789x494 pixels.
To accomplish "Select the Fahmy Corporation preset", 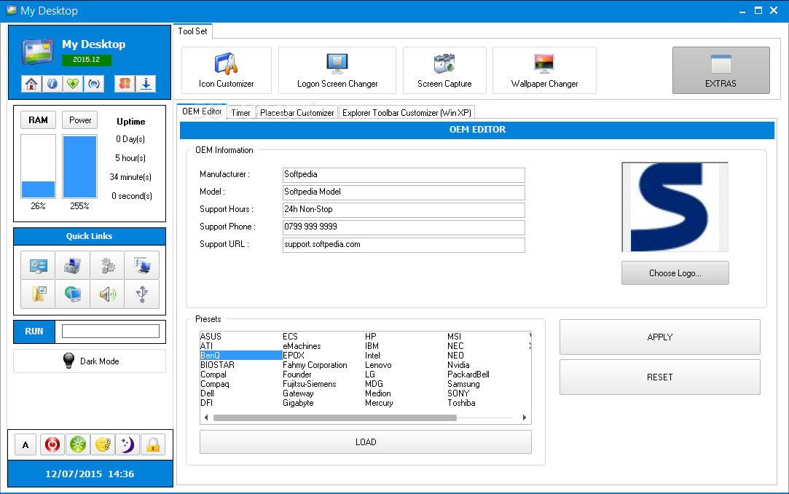I will click(315, 365).
